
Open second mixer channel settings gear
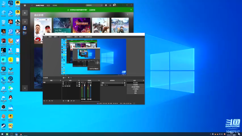[x=88, y=99]
